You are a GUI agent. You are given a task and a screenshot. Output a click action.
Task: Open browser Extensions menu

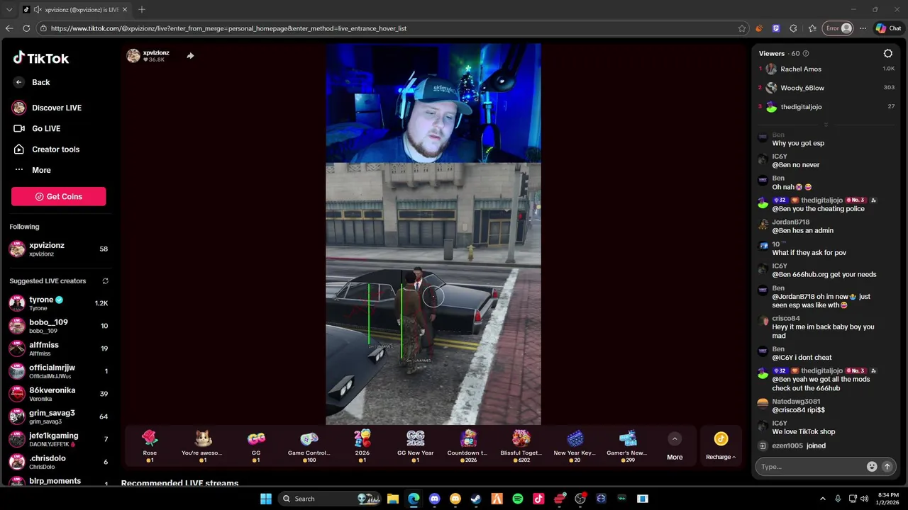pyautogui.click(x=793, y=28)
